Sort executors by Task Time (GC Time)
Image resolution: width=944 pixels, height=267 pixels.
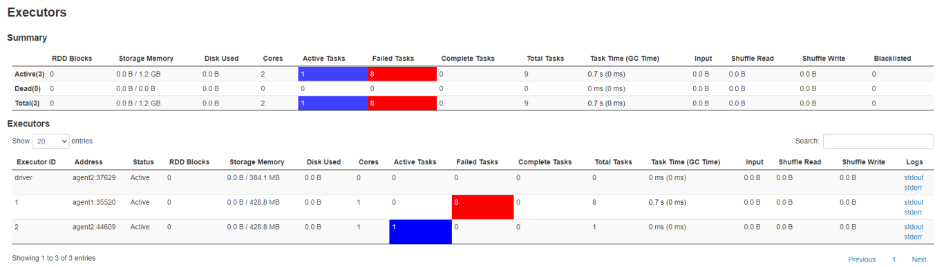[686, 162]
